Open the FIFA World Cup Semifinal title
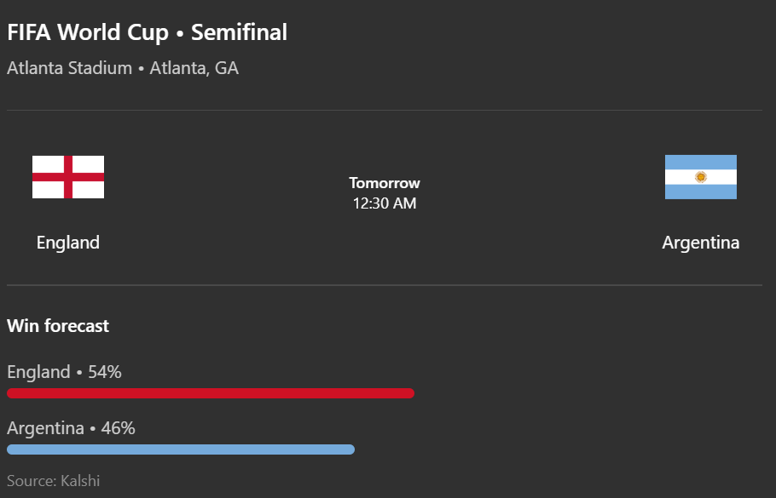This screenshot has width=776, height=498. [x=147, y=32]
